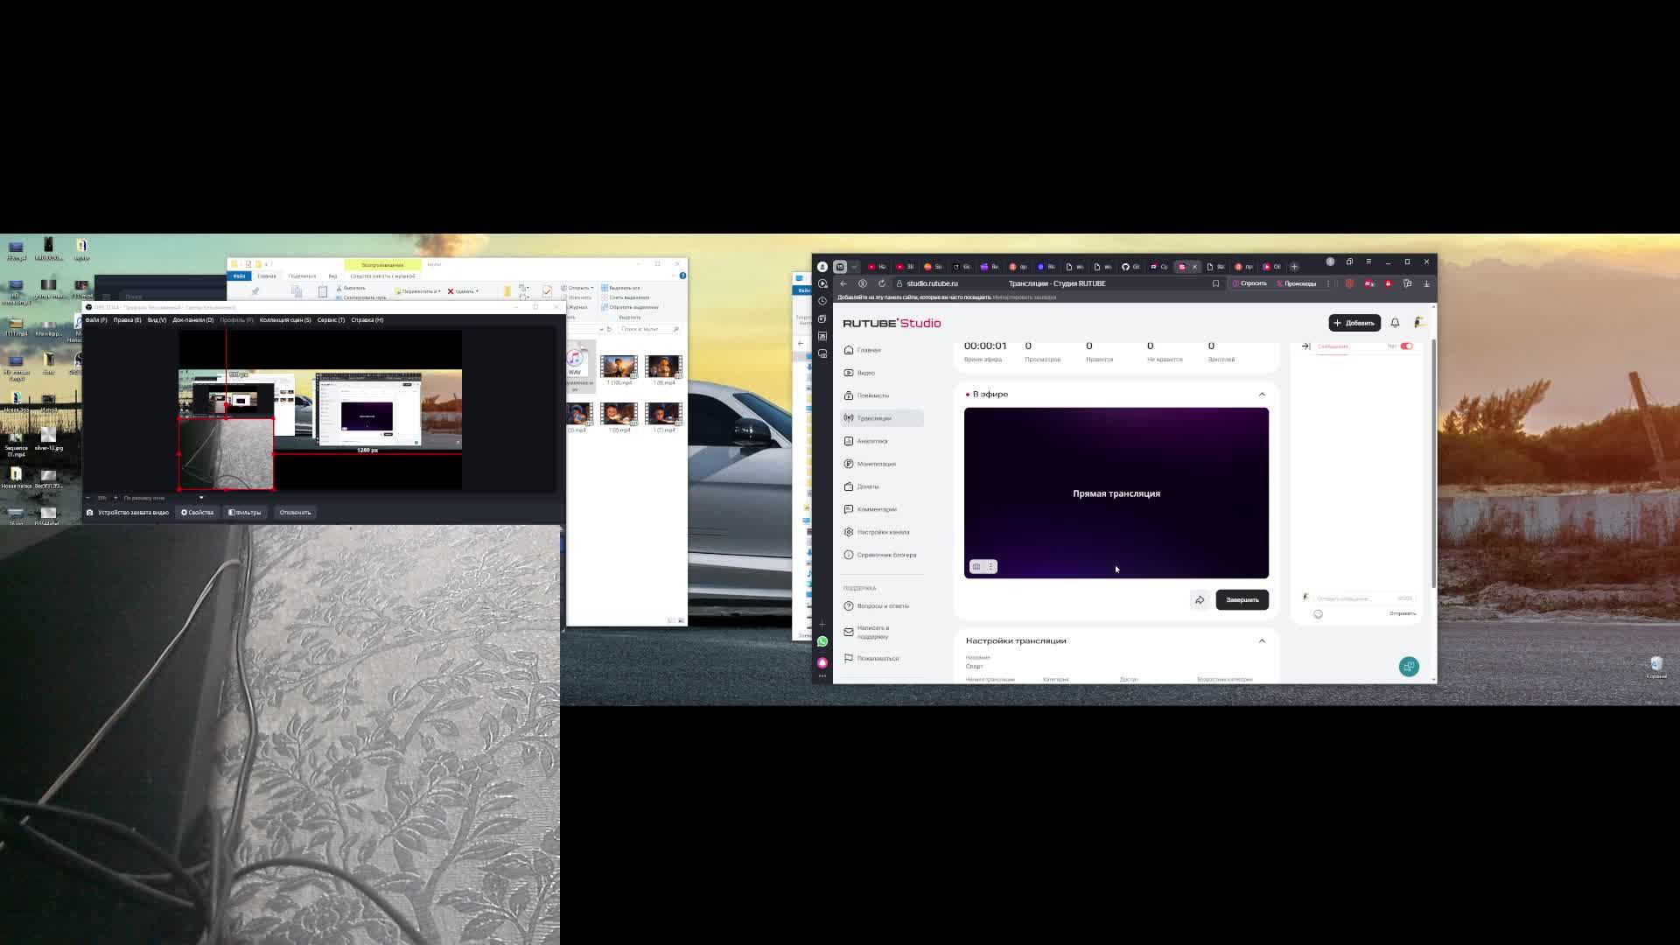Click the OBS Фильтры button
1680x945 pixels.
[x=245, y=513]
